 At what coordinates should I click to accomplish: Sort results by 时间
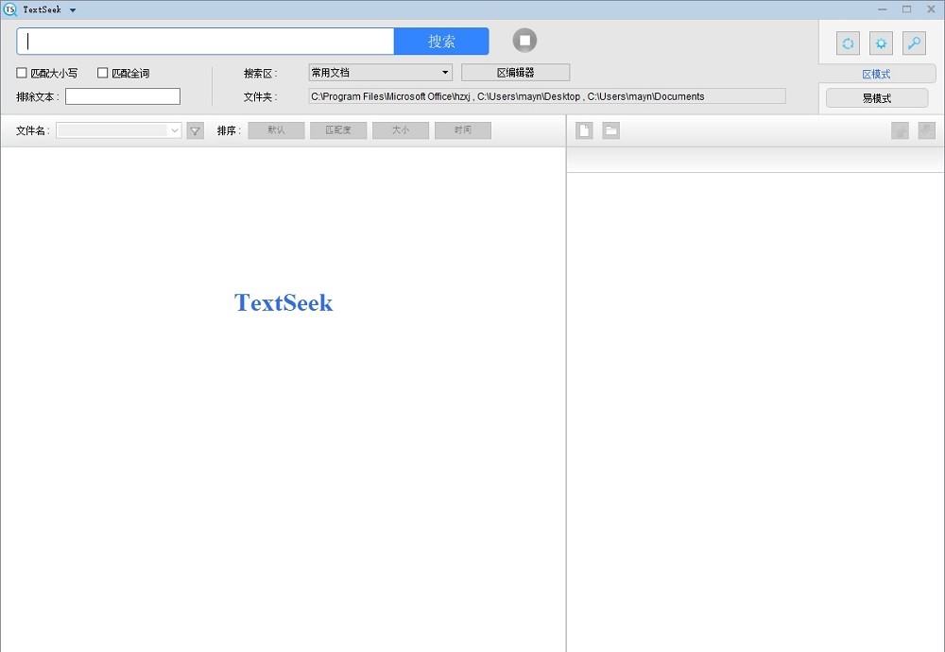click(x=463, y=130)
